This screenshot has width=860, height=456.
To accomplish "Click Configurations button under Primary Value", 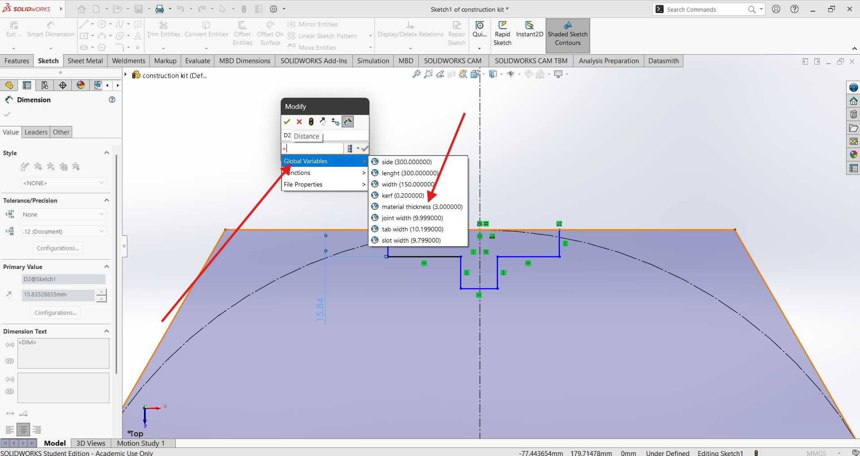I will (56, 313).
